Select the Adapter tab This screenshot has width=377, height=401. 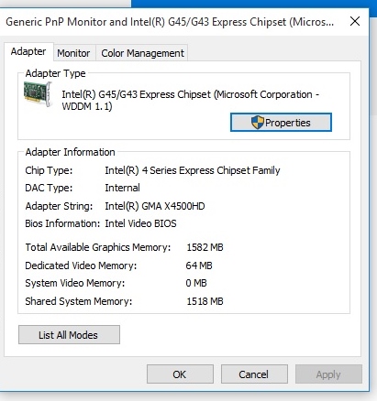[x=28, y=51]
